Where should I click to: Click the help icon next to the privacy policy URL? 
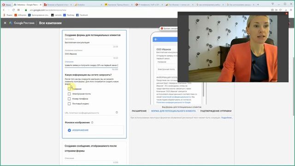117,113
